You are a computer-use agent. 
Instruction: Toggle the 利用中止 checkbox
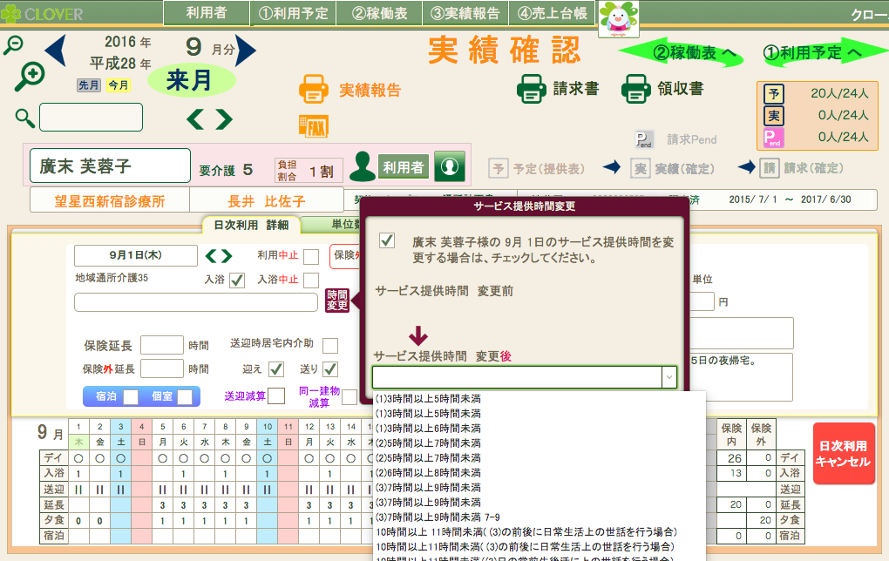[310, 257]
